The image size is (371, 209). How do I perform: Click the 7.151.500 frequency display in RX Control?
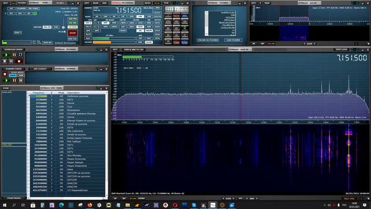(x=129, y=10)
